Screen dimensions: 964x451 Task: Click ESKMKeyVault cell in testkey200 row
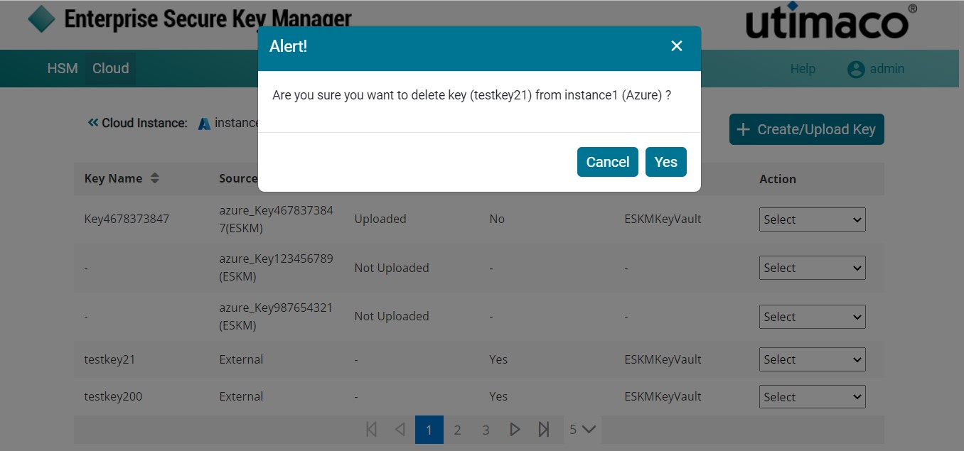(663, 396)
